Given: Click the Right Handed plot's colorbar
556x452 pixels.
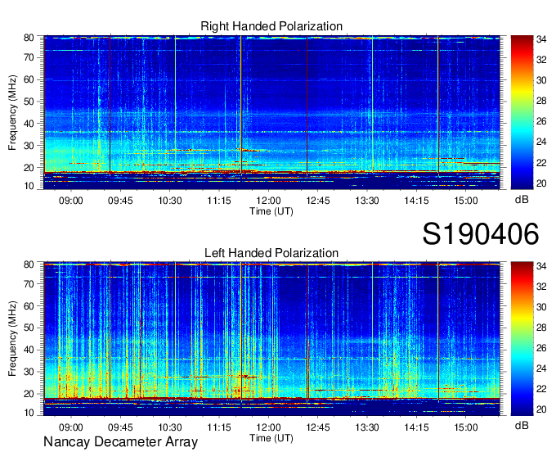Looking at the screenshot, I should point(522,112).
